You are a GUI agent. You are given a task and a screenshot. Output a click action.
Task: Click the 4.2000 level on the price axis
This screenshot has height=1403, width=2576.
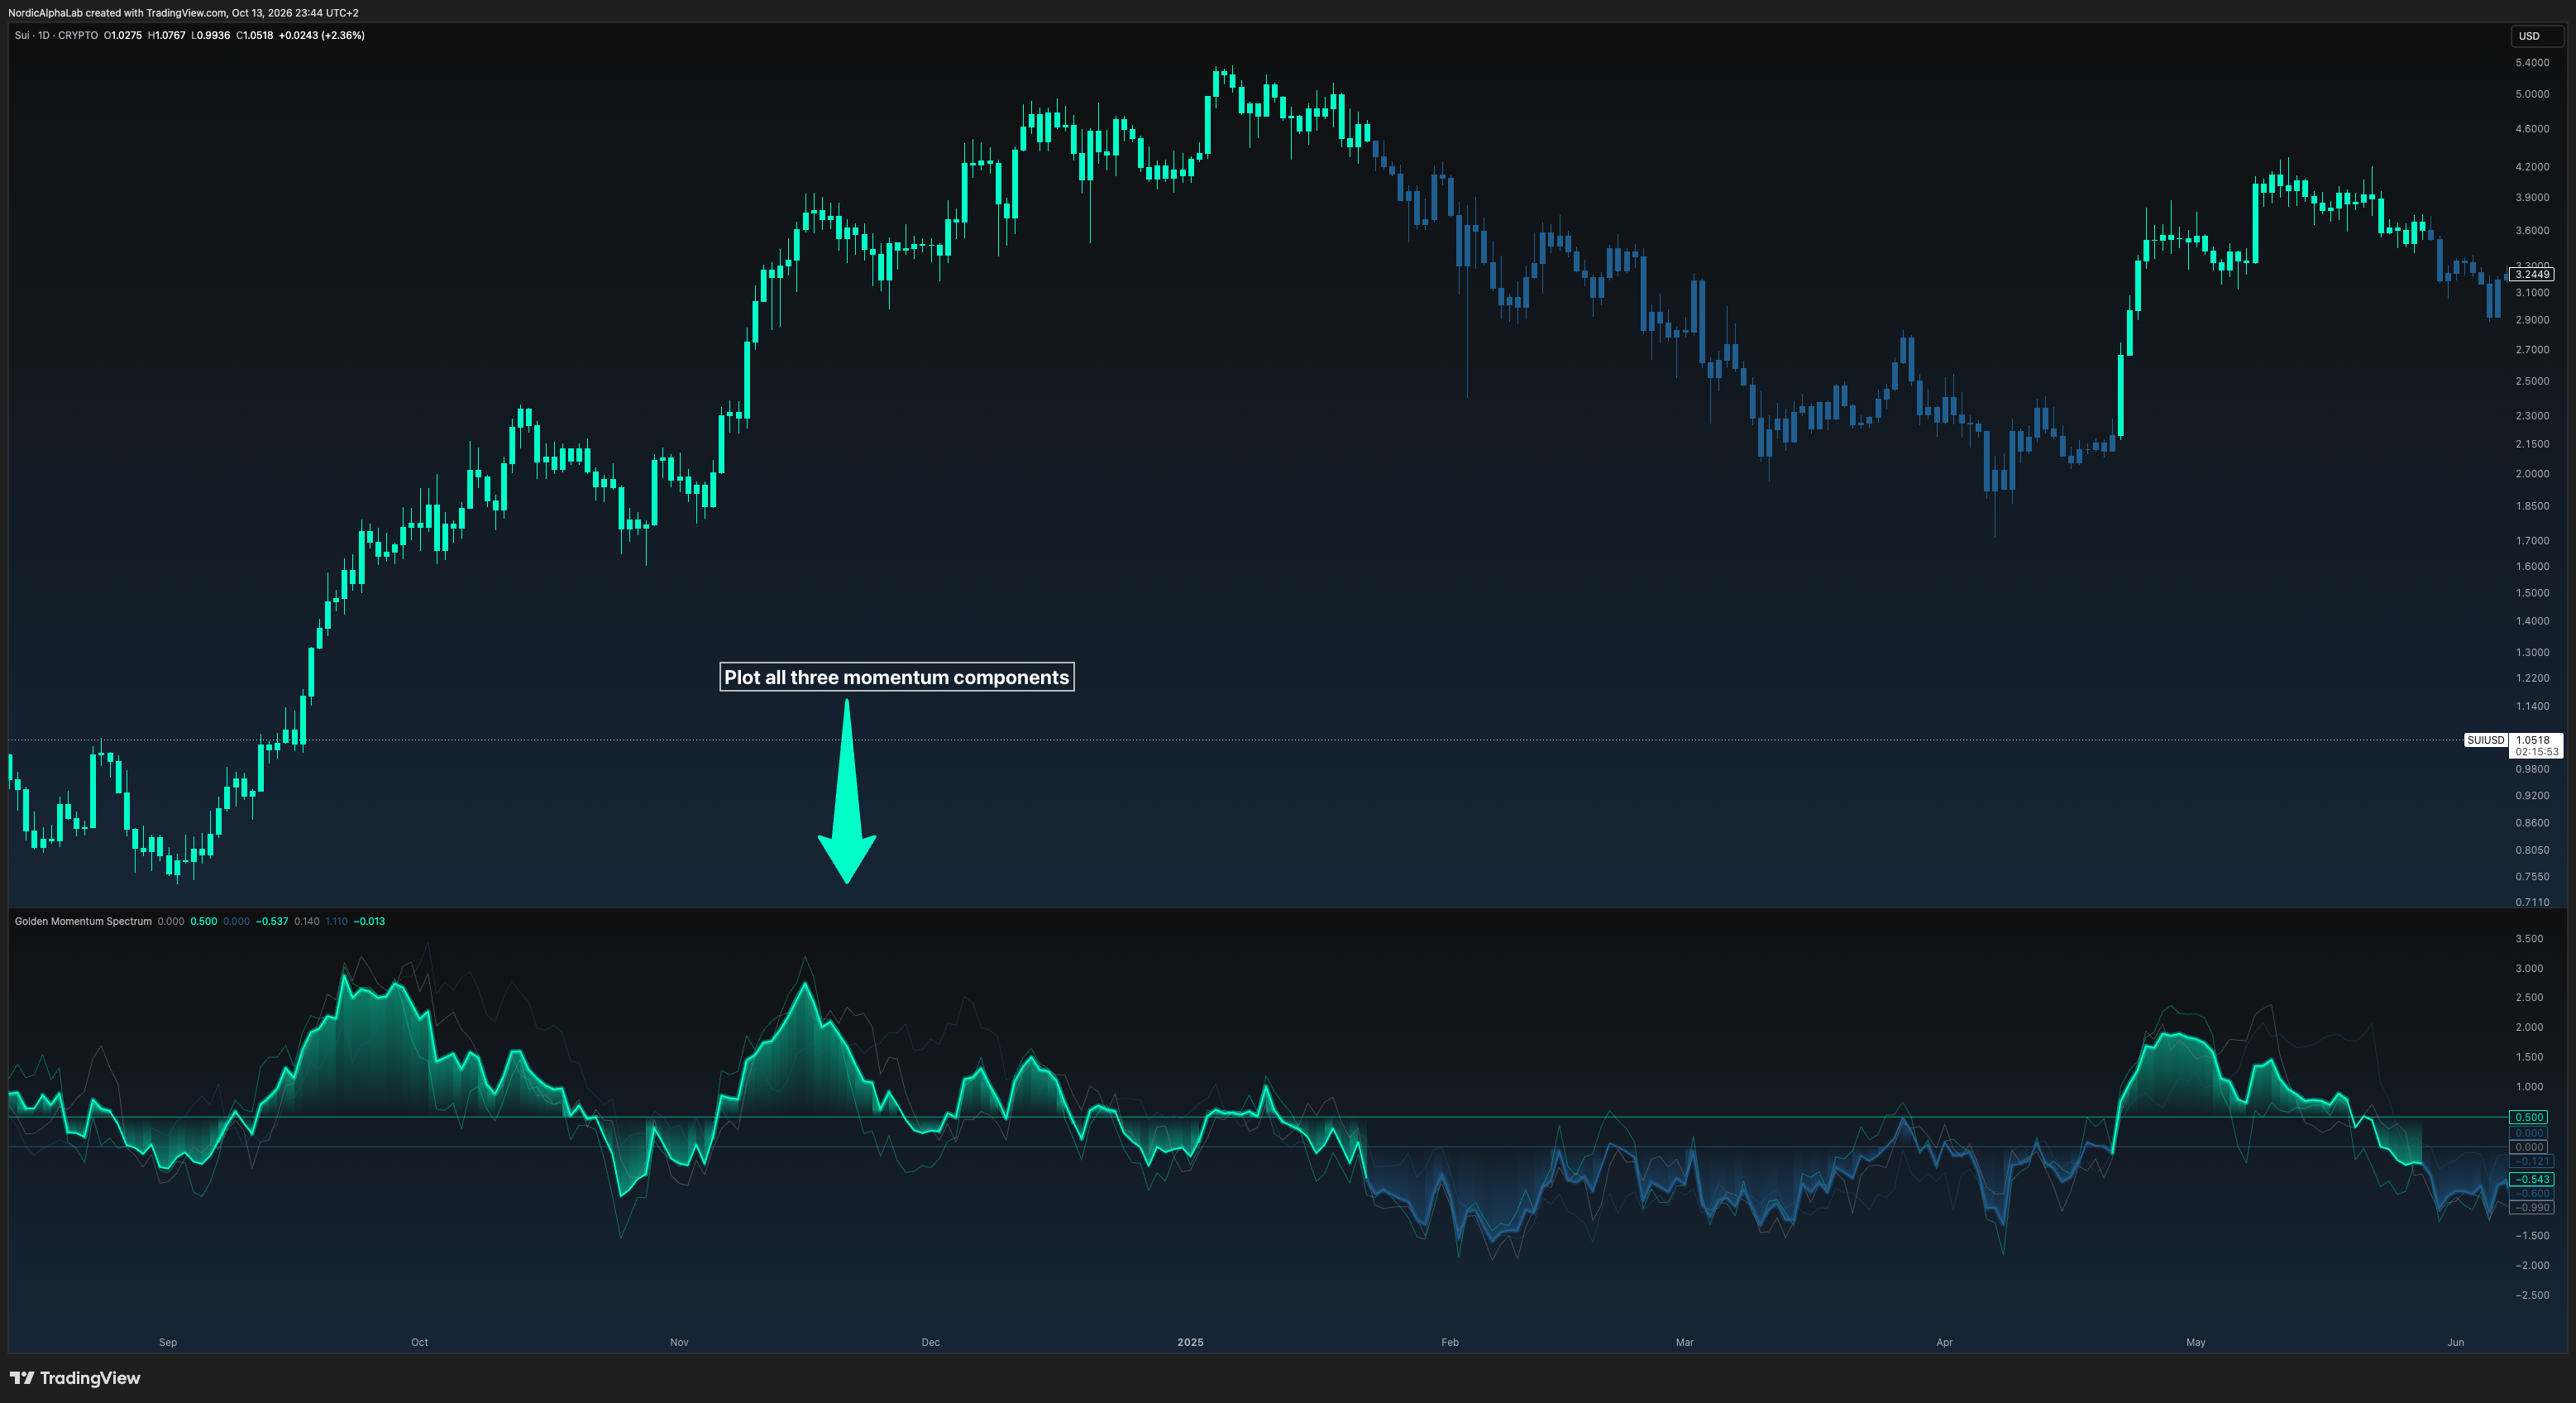[2532, 167]
